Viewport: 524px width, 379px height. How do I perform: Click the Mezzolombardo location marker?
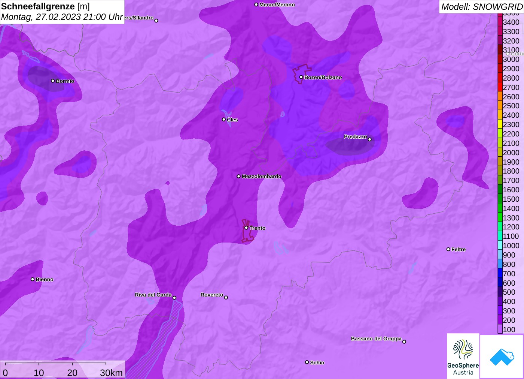pyautogui.click(x=239, y=176)
